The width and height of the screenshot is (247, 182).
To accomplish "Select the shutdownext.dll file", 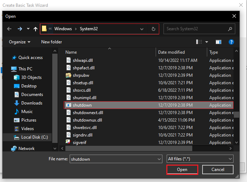I will point(88,113).
